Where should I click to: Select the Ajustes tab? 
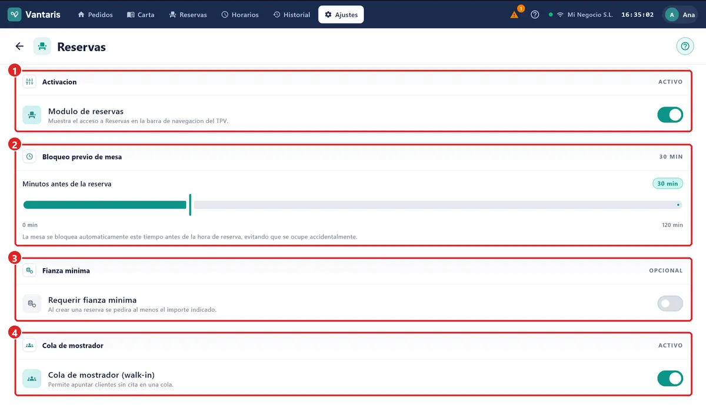click(x=341, y=15)
